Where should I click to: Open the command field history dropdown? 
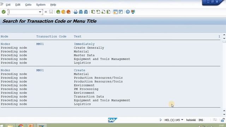40,12
